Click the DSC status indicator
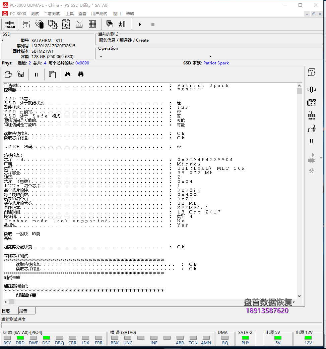Viewport: 326px width, 349px height. 46,338
